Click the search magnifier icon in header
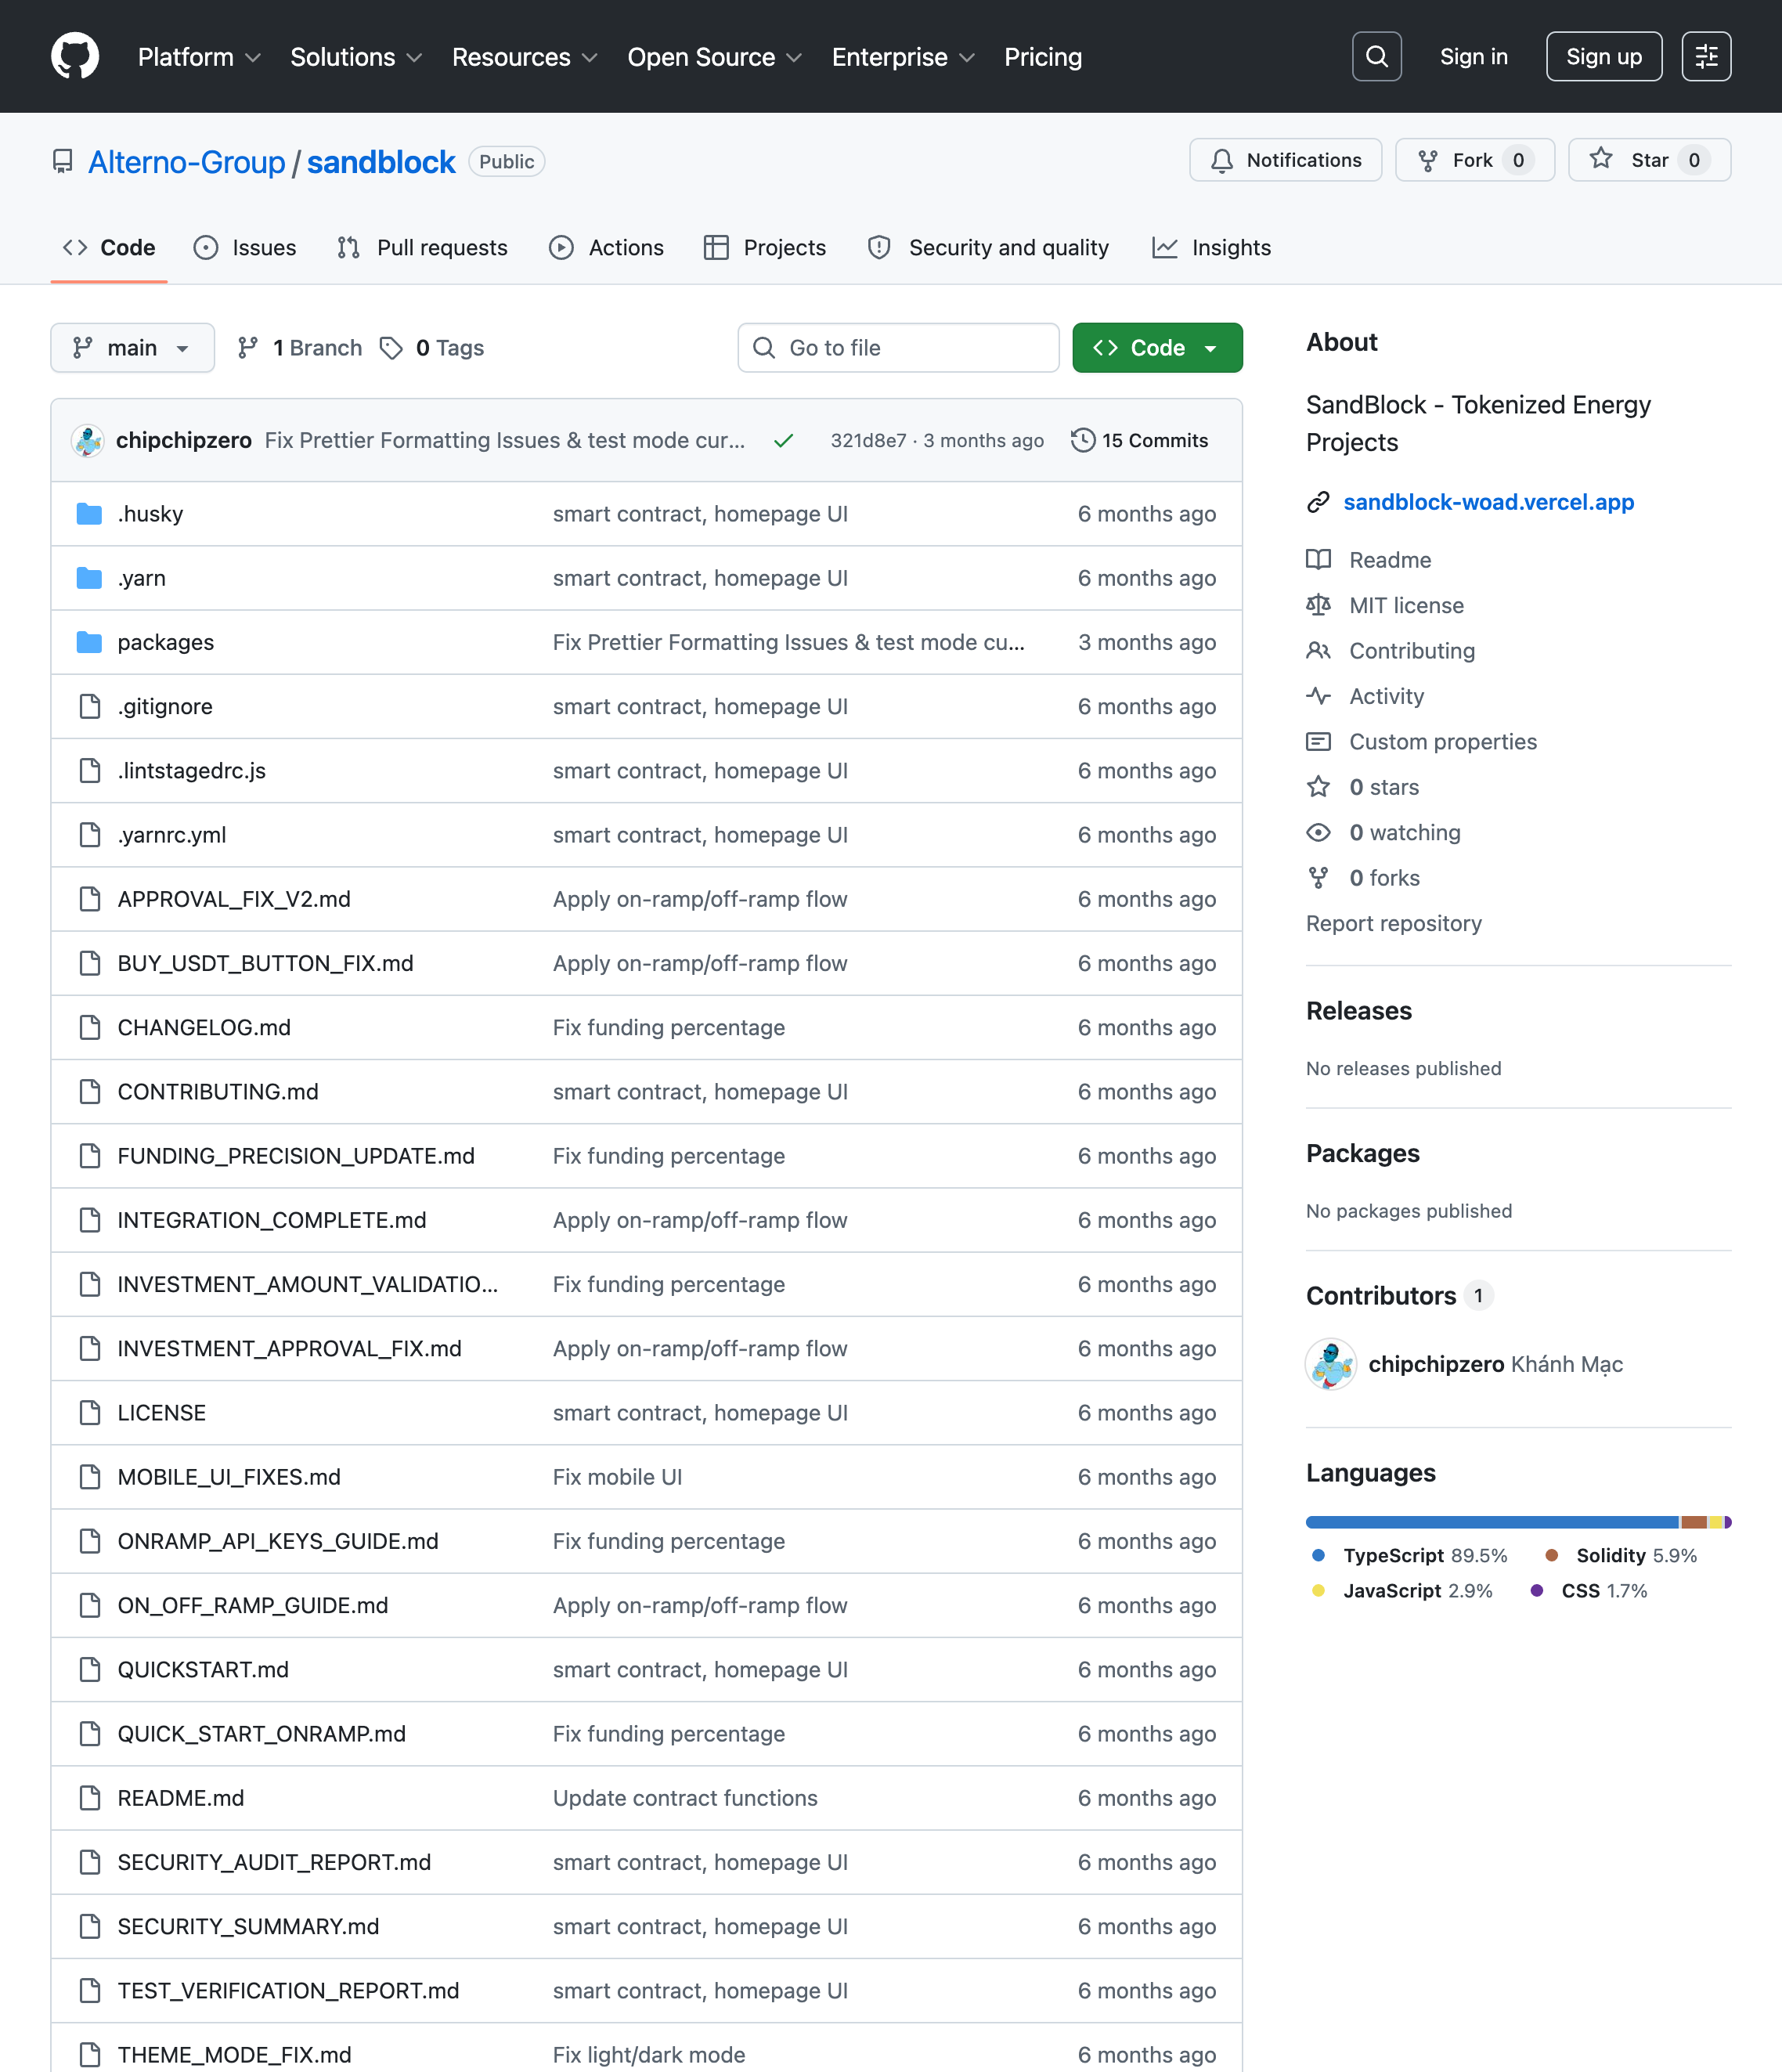 pos(1376,56)
